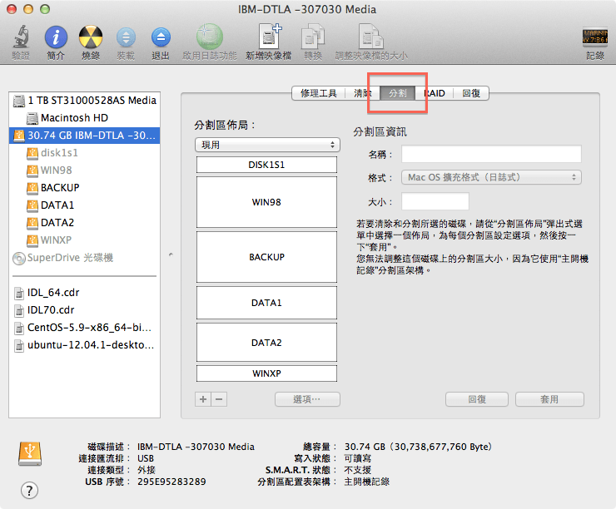Screen dimensions: 616x509
Task: Click the 套用 (Apply) button
Action: (x=549, y=399)
